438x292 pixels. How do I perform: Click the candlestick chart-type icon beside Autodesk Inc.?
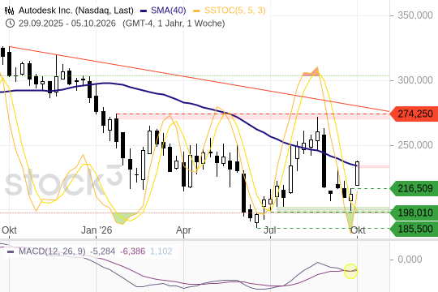point(9,11)
